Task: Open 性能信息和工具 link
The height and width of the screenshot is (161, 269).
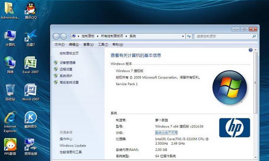Action: pos(71,152)
